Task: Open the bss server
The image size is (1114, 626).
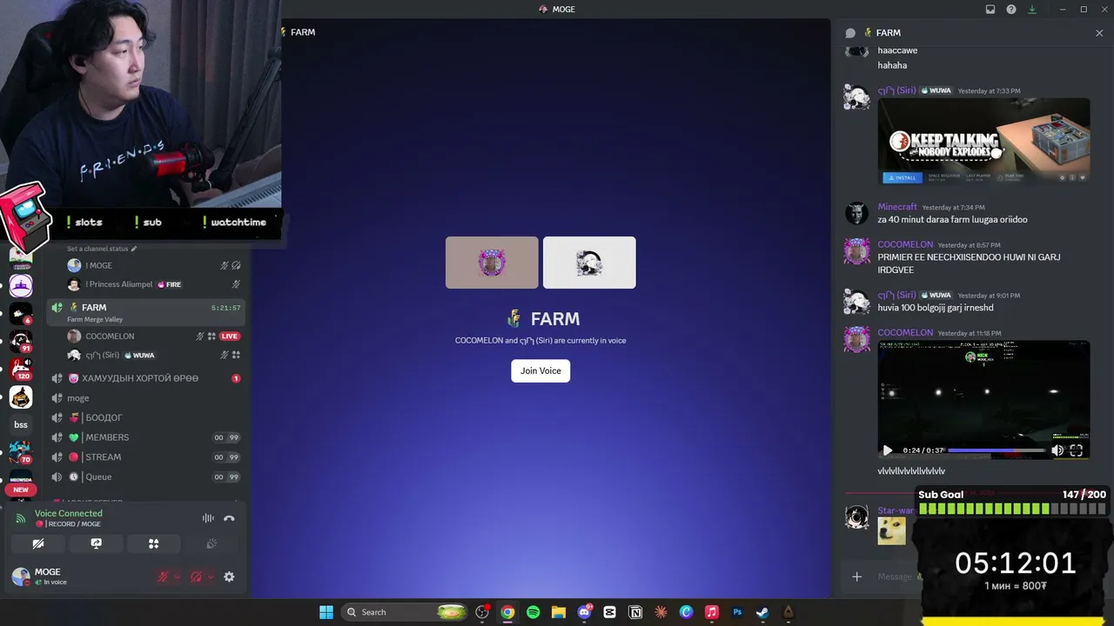Action: [x=21, y=425]
